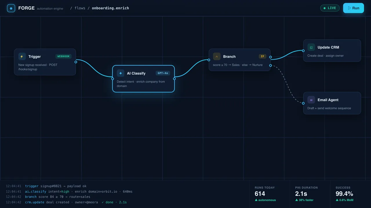Click the Update CRM node icon

click(x=311, y=47)
